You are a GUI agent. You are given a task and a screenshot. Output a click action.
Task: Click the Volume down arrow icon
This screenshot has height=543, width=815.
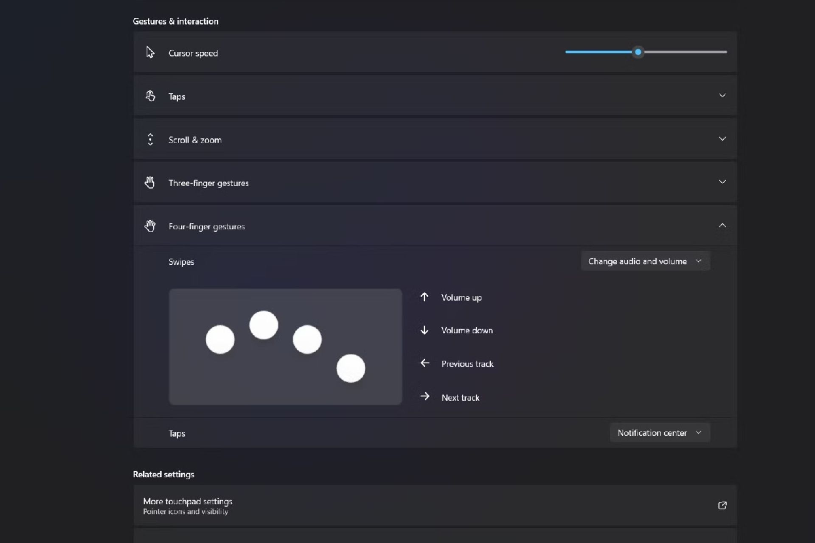(x=424, y=330)
